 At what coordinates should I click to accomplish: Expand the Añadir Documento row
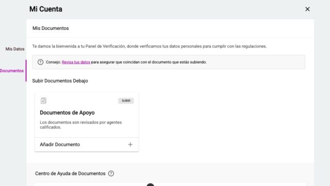point(87,145)
